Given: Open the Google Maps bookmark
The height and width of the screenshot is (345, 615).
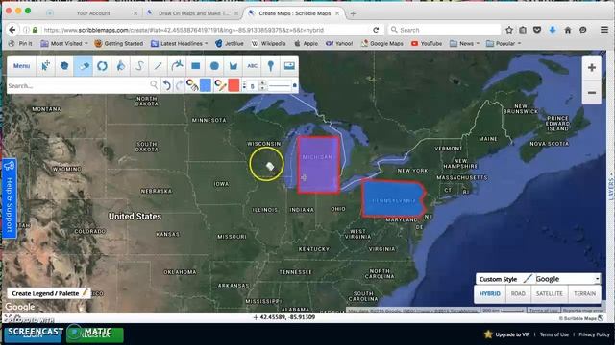Looking at the screenshot, I should pos(382,43).
